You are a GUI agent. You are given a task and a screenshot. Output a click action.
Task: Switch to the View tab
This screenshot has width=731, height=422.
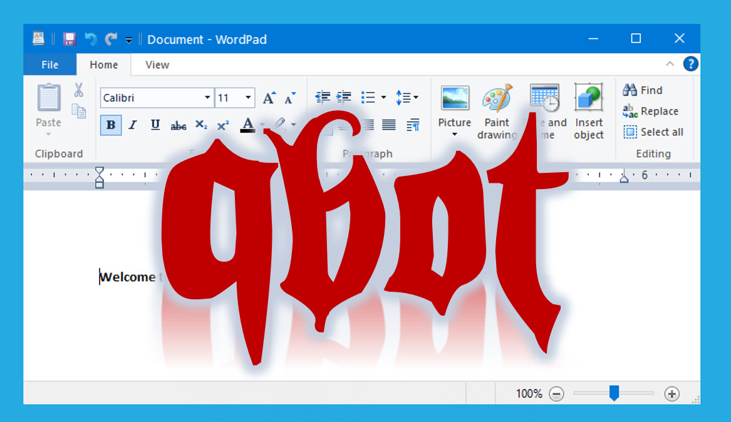point(157,64)
